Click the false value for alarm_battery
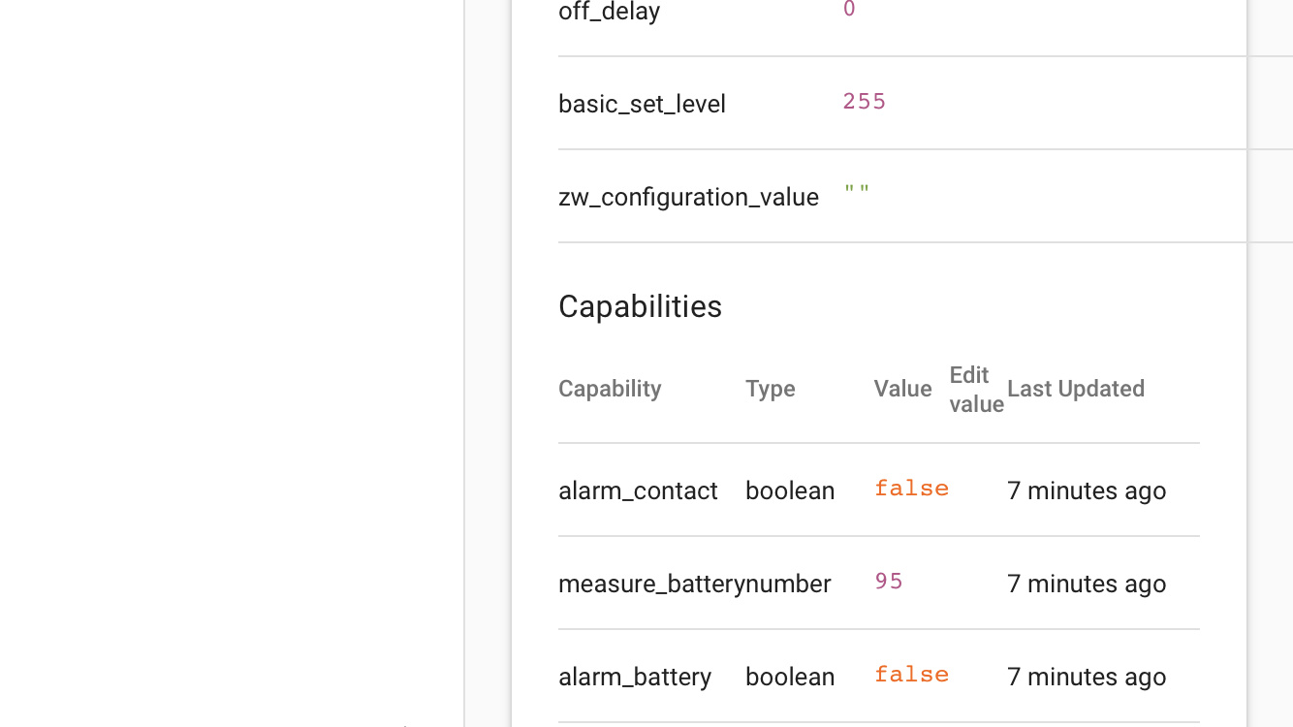Viewport: 1293px width, 727px height. pyautogui.click(x=911, y=675)
